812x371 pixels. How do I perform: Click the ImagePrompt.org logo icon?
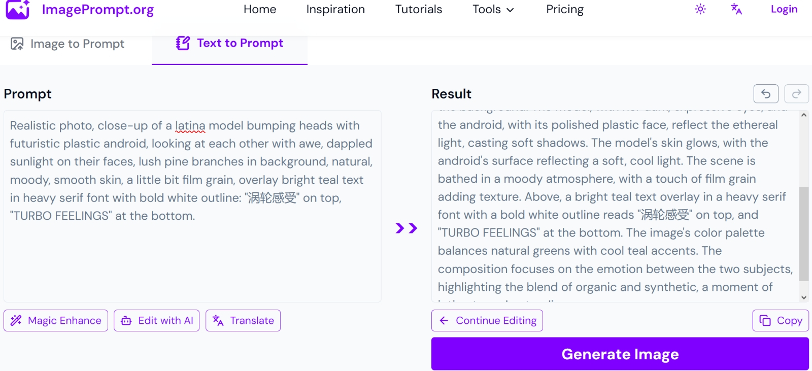[x=18, y=9]
